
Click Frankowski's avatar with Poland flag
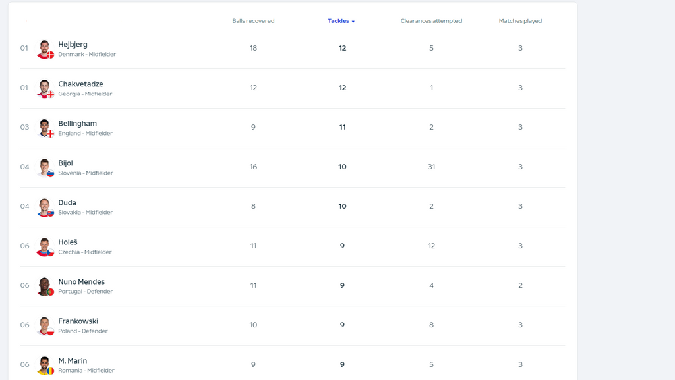(x=45, y=326)
